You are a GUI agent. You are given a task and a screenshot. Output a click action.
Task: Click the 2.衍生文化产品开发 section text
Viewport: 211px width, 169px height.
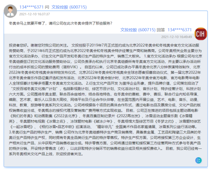click(x=102, y=83)
